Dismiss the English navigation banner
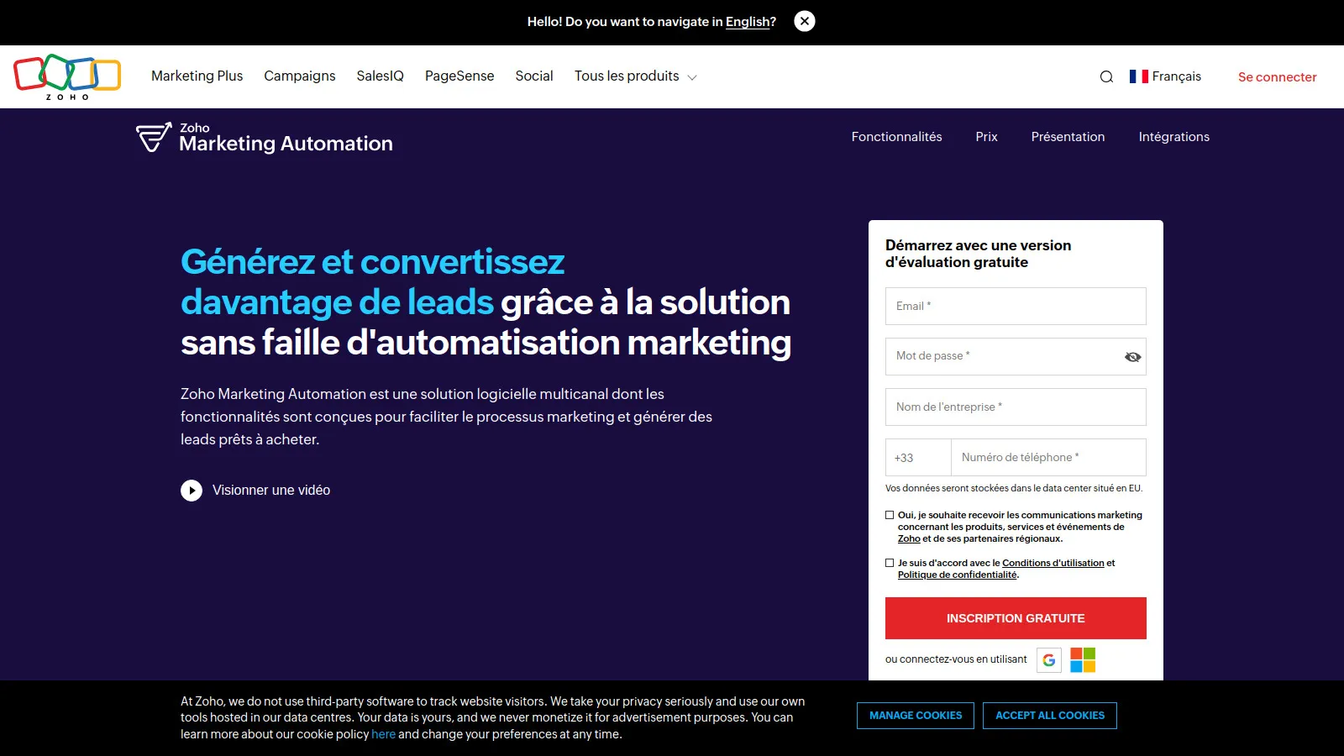Viewport: 1344px width, 756px height. [x=804, y=21]
